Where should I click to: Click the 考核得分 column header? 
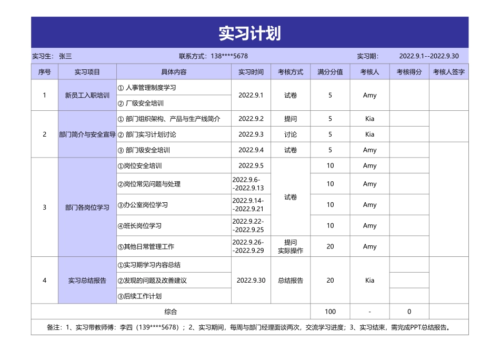point(409,72)
